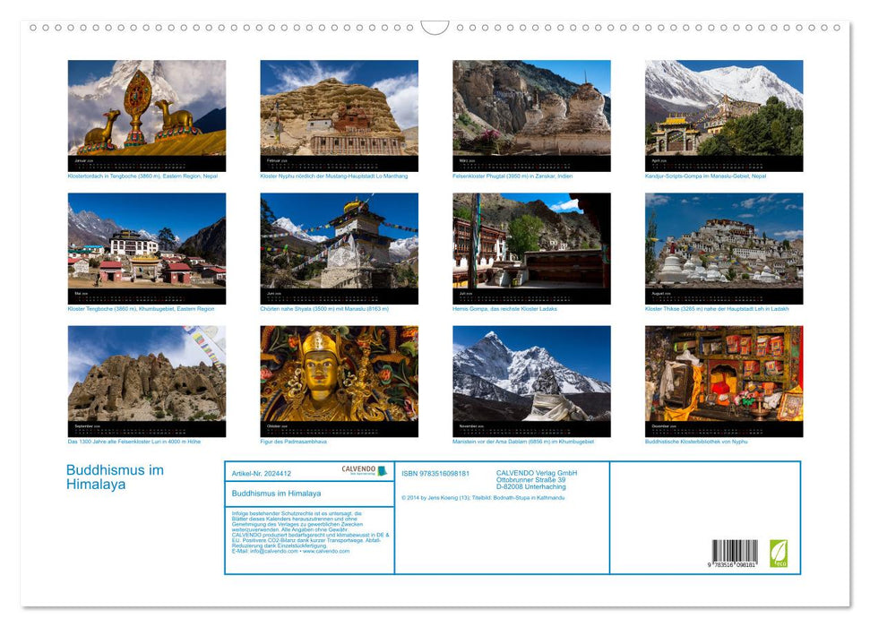
Task: Click the eco leaf badge near the barcode
Action: [x=780, y=553]
